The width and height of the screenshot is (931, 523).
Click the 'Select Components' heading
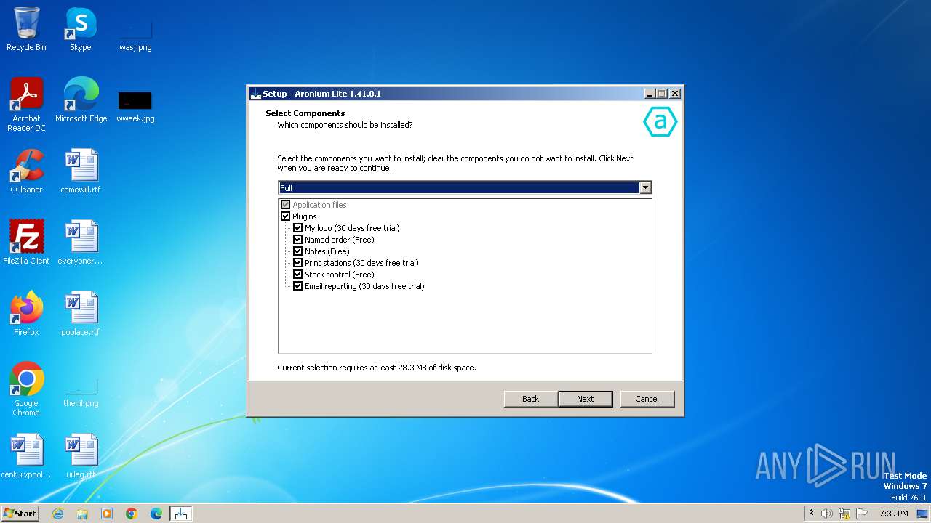[x=305, y=113]
